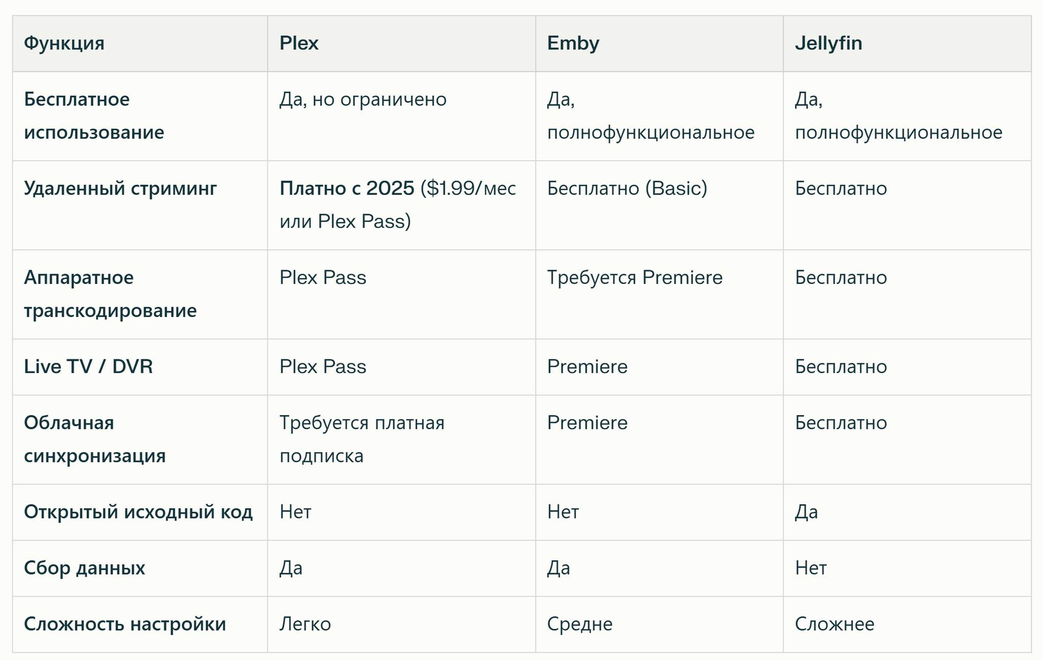1043x660 pixels.
Task: Click the Облачная синхронизация row label
Action: [x=95, y=439]
